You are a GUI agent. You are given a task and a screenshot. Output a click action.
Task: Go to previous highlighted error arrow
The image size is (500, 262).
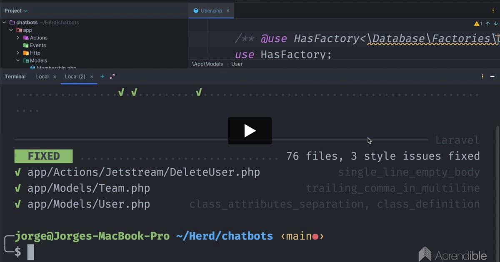[x=488, y=24]
